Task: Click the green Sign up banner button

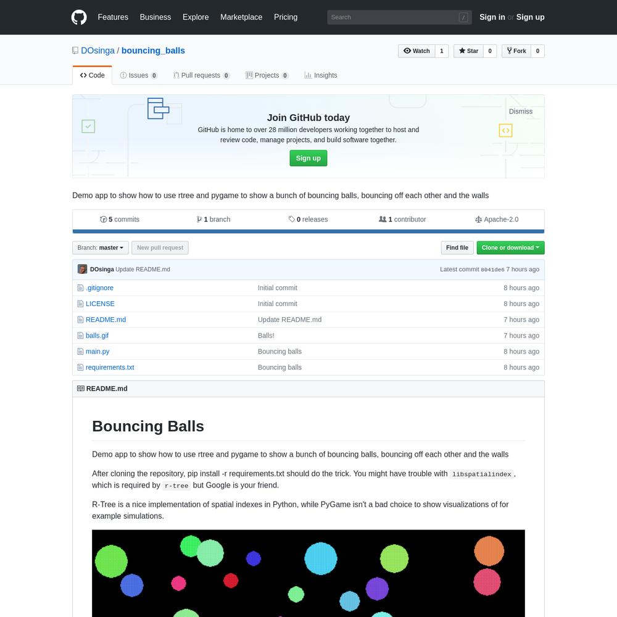Action: [x=308, y=158]
